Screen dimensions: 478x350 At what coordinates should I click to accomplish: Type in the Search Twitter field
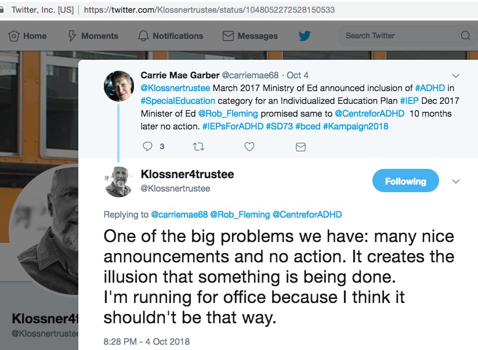(x=400, y=36)
